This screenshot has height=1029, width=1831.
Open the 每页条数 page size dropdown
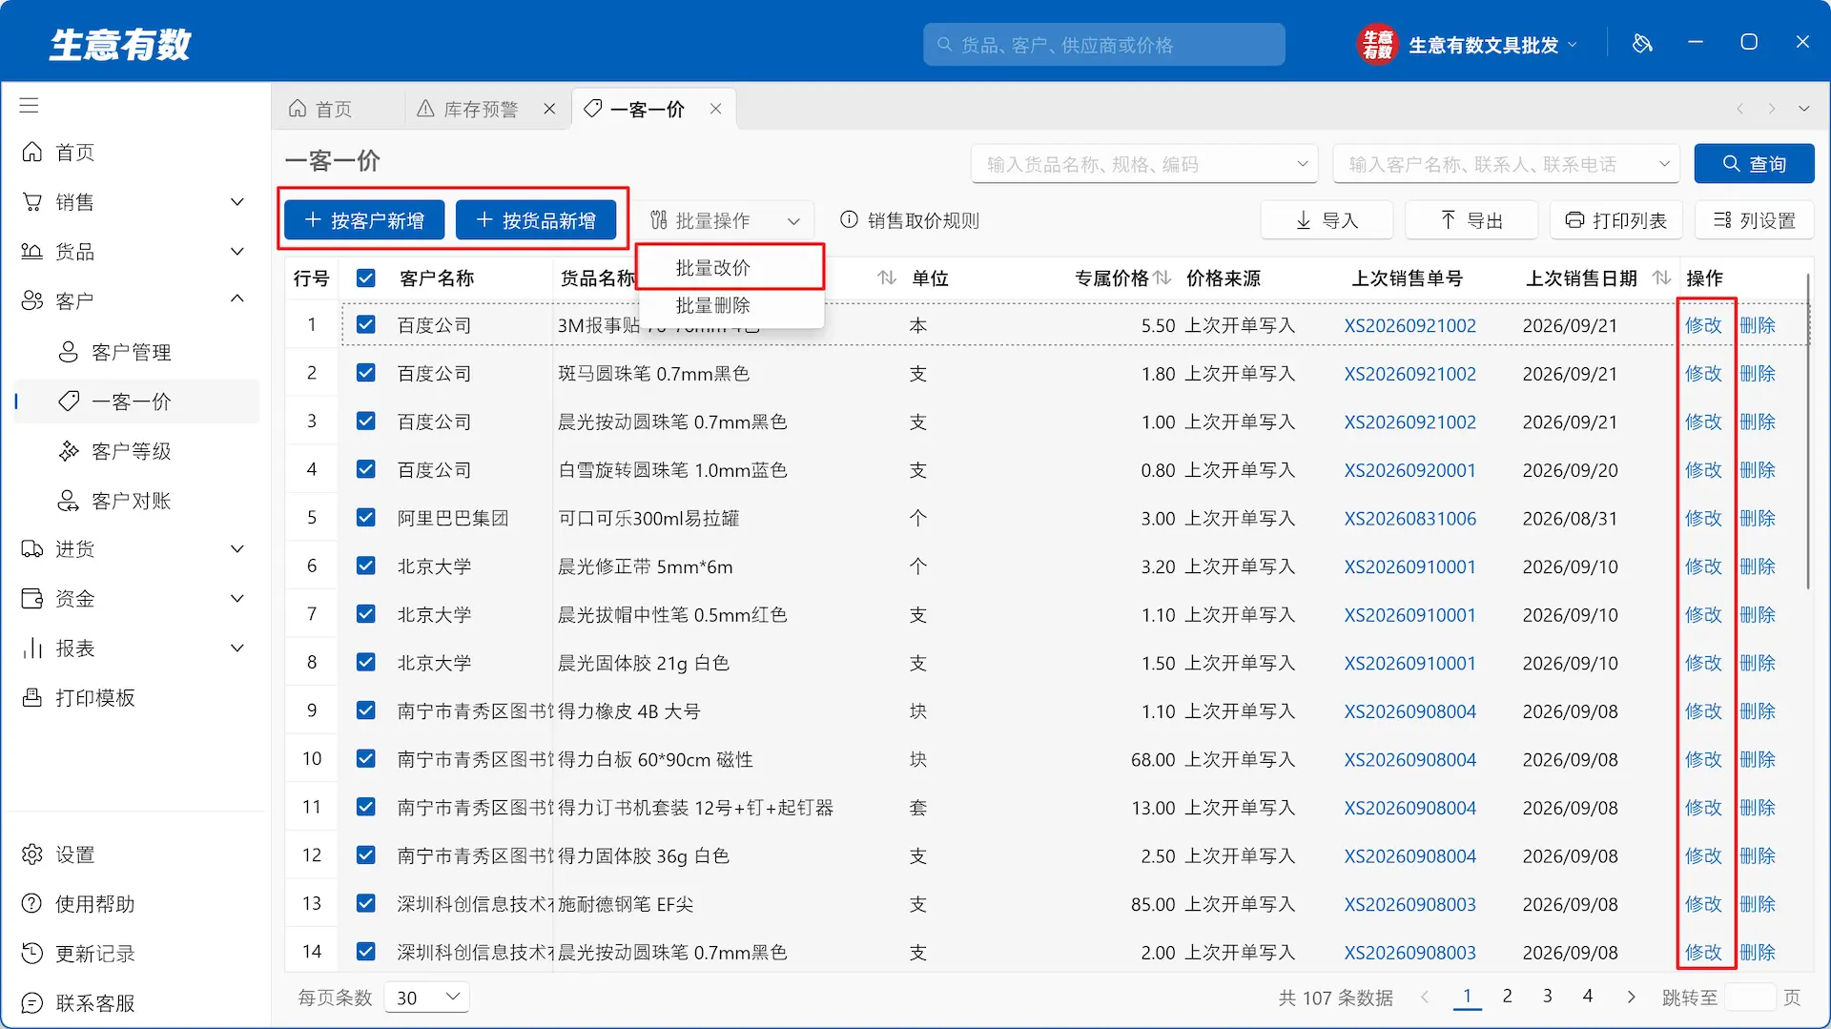coord(427,998)
